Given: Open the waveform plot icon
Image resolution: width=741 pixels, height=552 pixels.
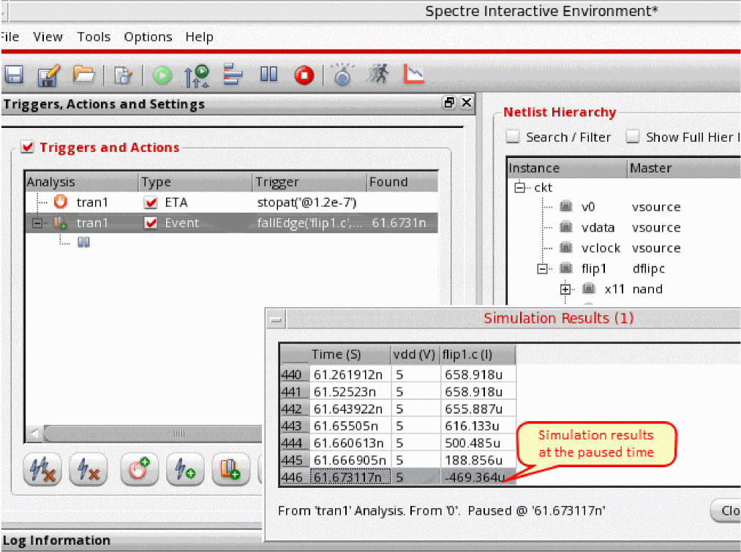Looking at the screenshot, I should [415, 75].
